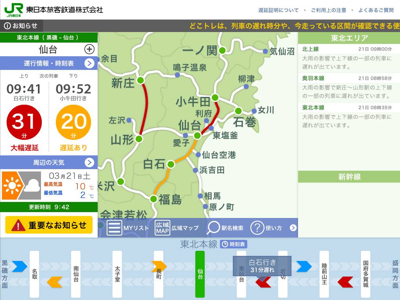Select 鳴子温泉 station dot on map
The width and height of the screenshot is (400, 300).
point(177,75)
